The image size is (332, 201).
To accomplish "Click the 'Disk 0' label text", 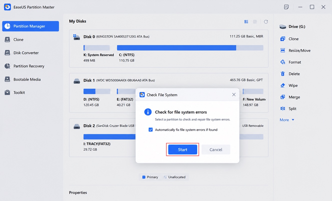I will pos(89,37).
